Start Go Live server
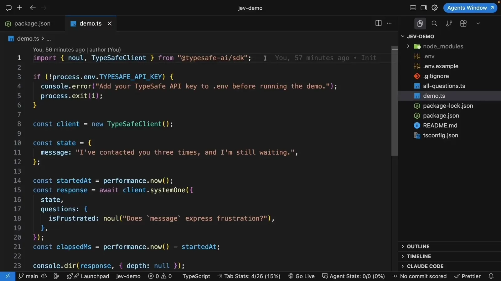This screenshot has width=501, height=281. click(301, 276)
